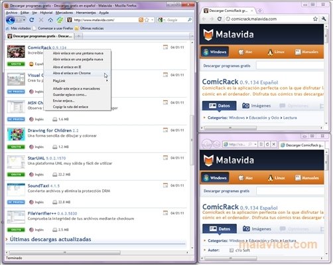Screen dimensions: 333x265
Task: Click Windows button in Chrome Malavida nav
Action: pos(215,52)
